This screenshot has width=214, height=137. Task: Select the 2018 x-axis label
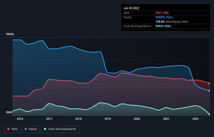click(78, 119)
